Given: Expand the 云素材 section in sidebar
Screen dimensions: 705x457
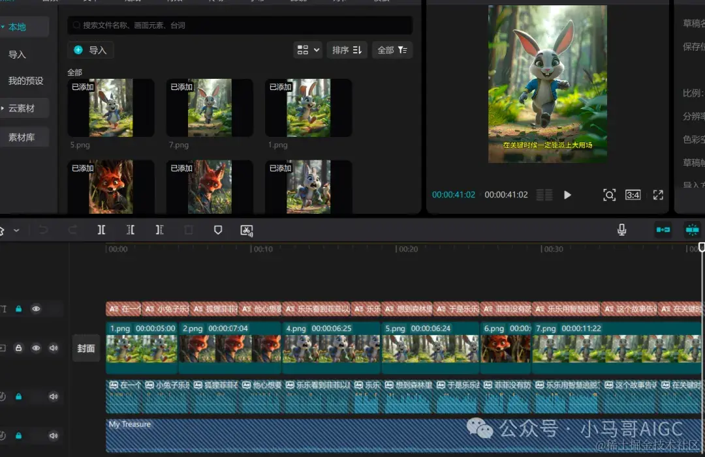Looking at the screenshot, I should 3,108.
